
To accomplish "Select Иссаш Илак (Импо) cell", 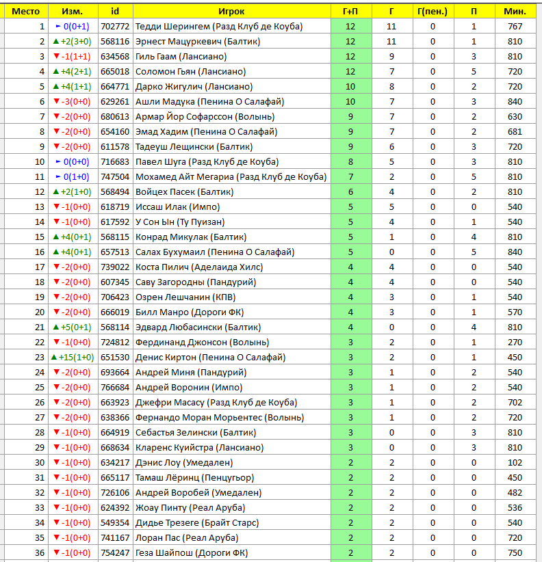I will tap(232, 206).
